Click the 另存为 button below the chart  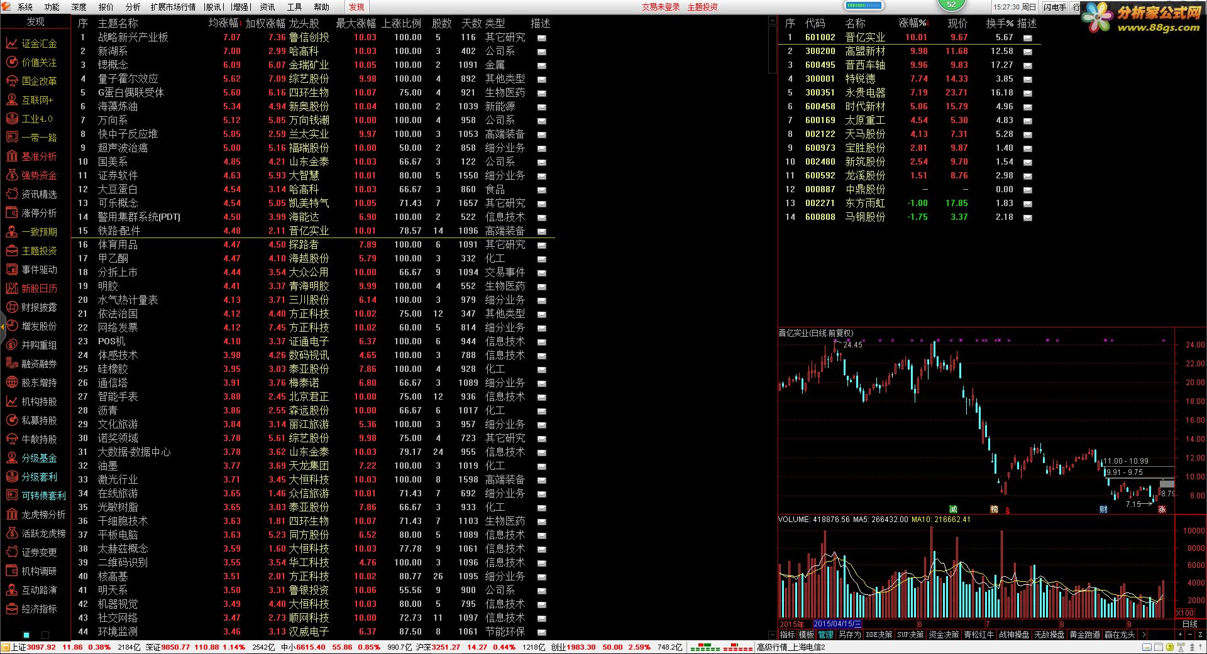tap(850, 635)
